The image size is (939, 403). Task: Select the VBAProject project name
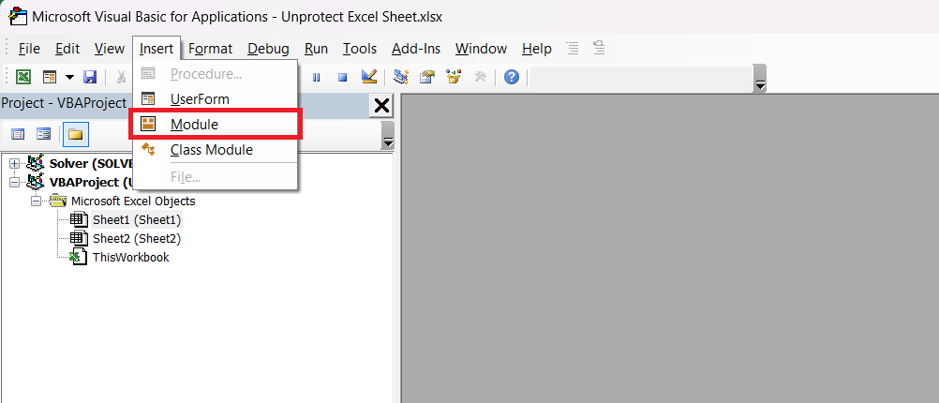coord(90,182)
